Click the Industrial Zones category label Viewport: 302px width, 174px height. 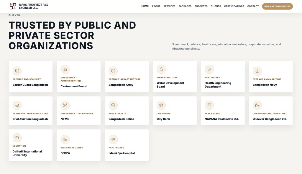(x=72, y=147)
